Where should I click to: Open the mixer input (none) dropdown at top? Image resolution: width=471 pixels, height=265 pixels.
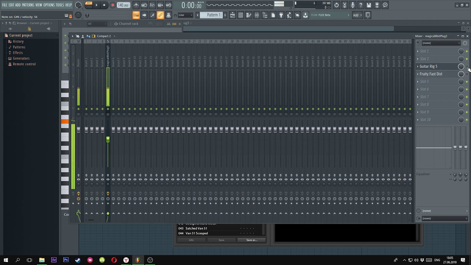pos(441,43)
